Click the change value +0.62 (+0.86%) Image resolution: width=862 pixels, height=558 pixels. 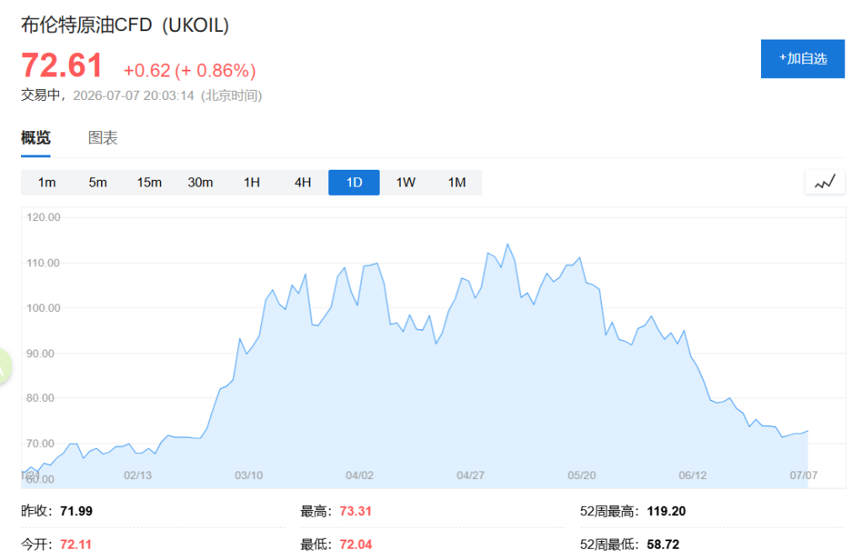click(x=189, y=71)
